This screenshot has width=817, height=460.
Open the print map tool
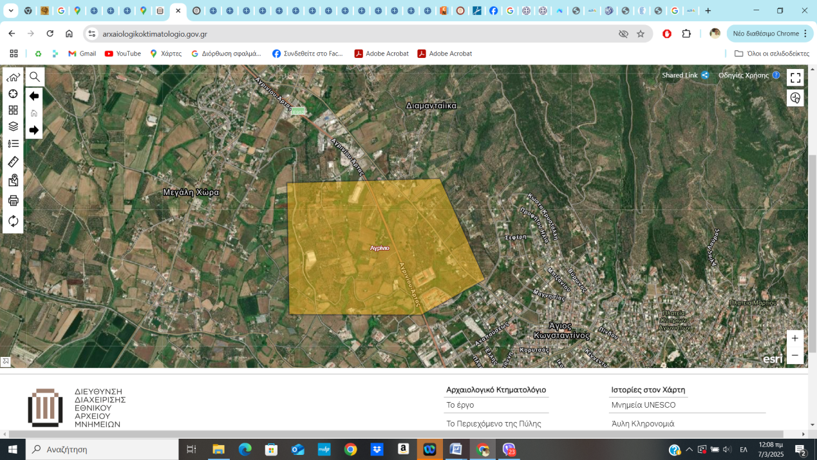(13, 200)
